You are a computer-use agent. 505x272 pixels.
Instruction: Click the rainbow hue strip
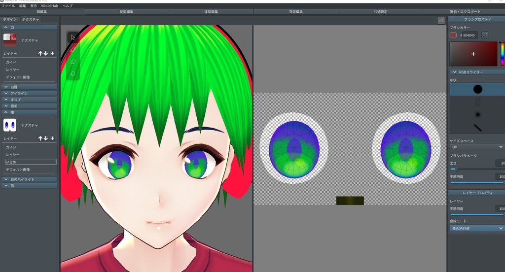click(x=502, y=54)
